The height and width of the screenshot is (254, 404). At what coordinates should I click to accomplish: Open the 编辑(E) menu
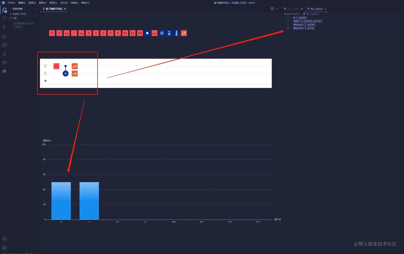(x=22, y=3)
